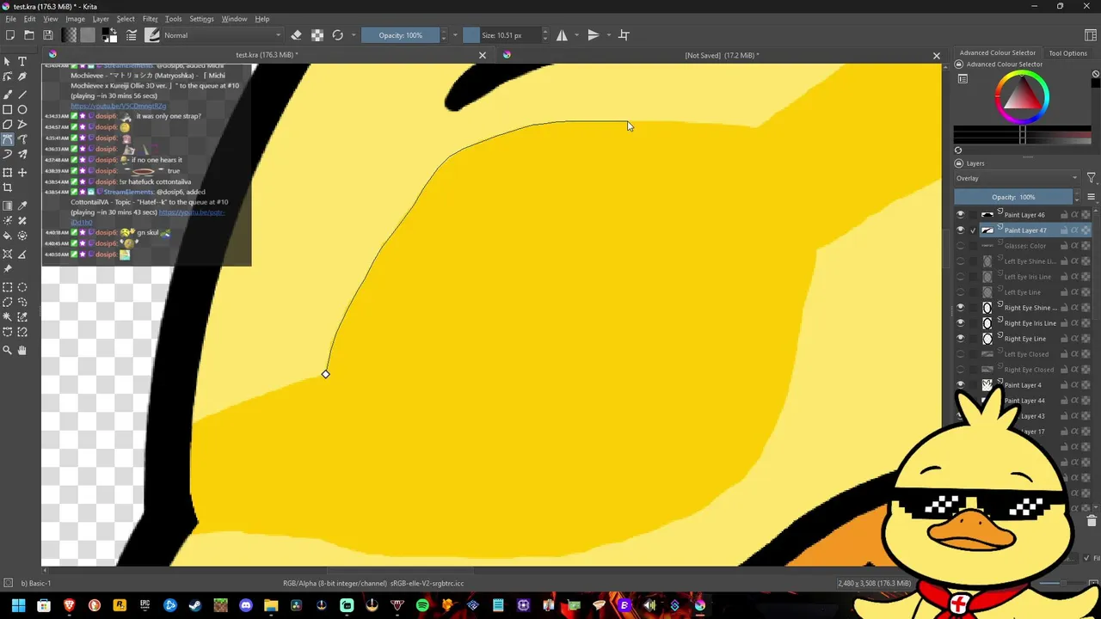Open the Filter menu
The image size is (1101, 619).
(150, 19)
